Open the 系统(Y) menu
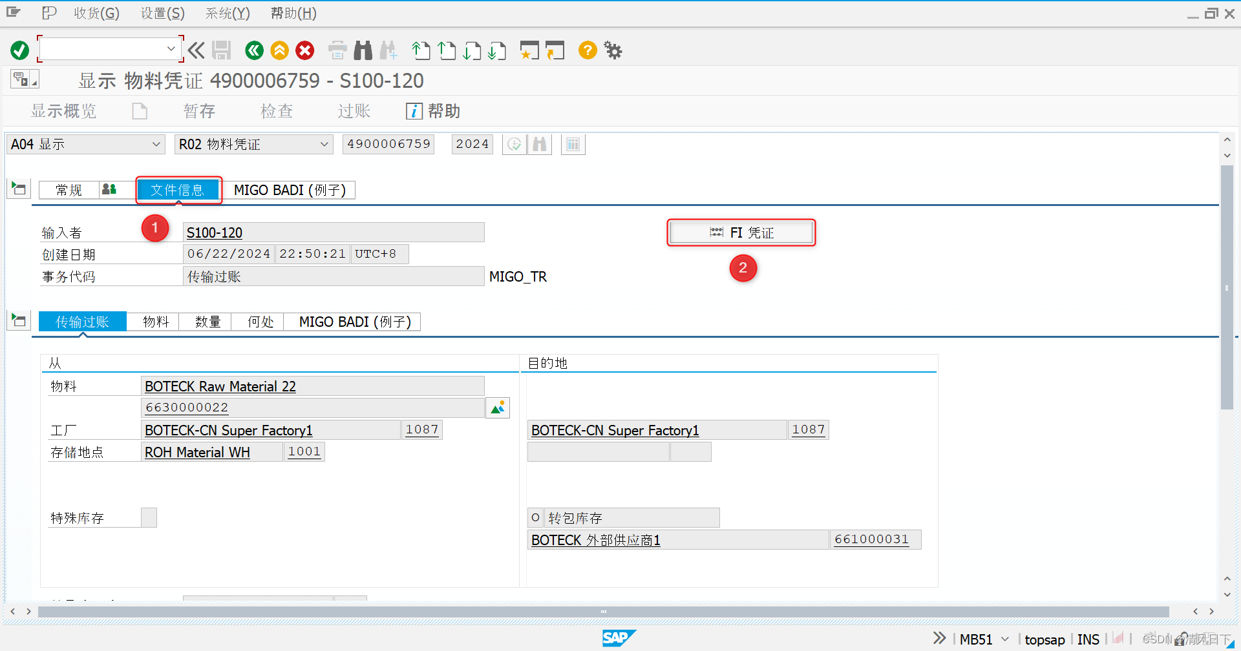This screenshot has height=651, width=1241. (x=228, y=13)
